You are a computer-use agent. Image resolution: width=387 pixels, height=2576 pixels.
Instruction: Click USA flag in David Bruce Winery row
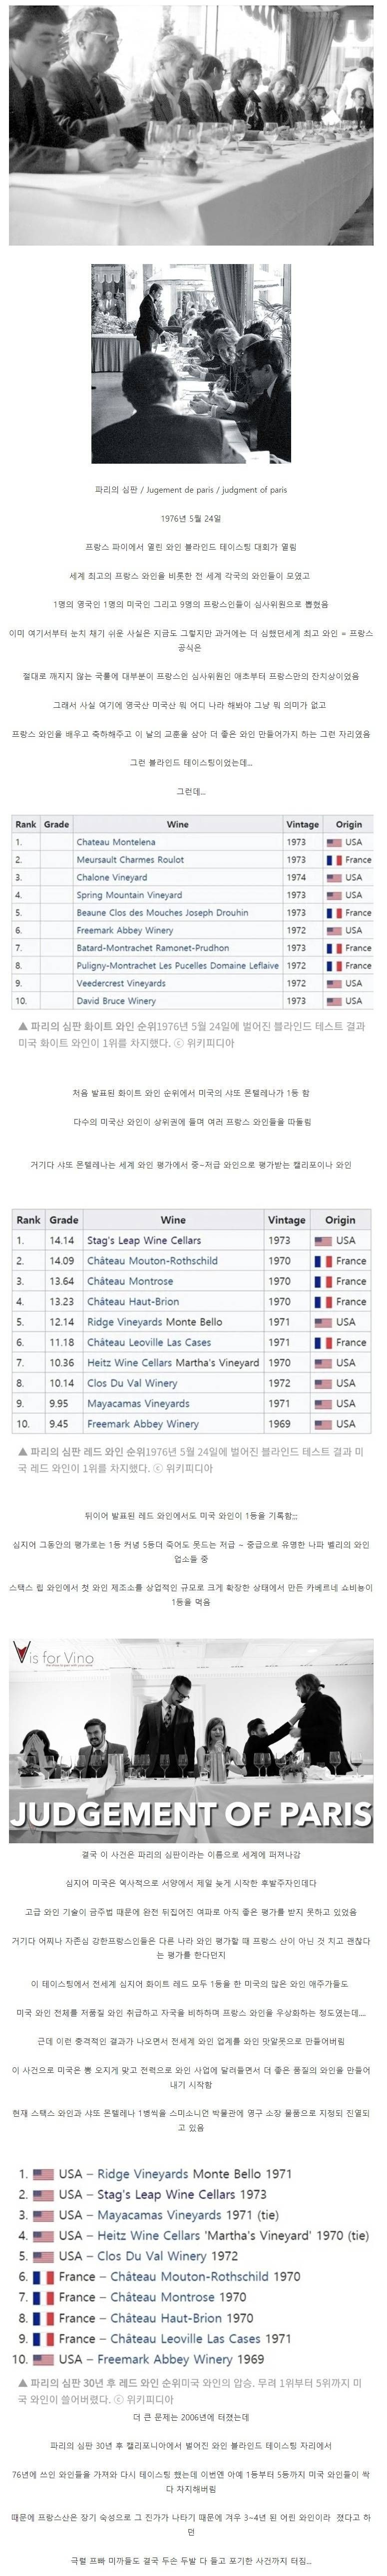click(334, 1001)
